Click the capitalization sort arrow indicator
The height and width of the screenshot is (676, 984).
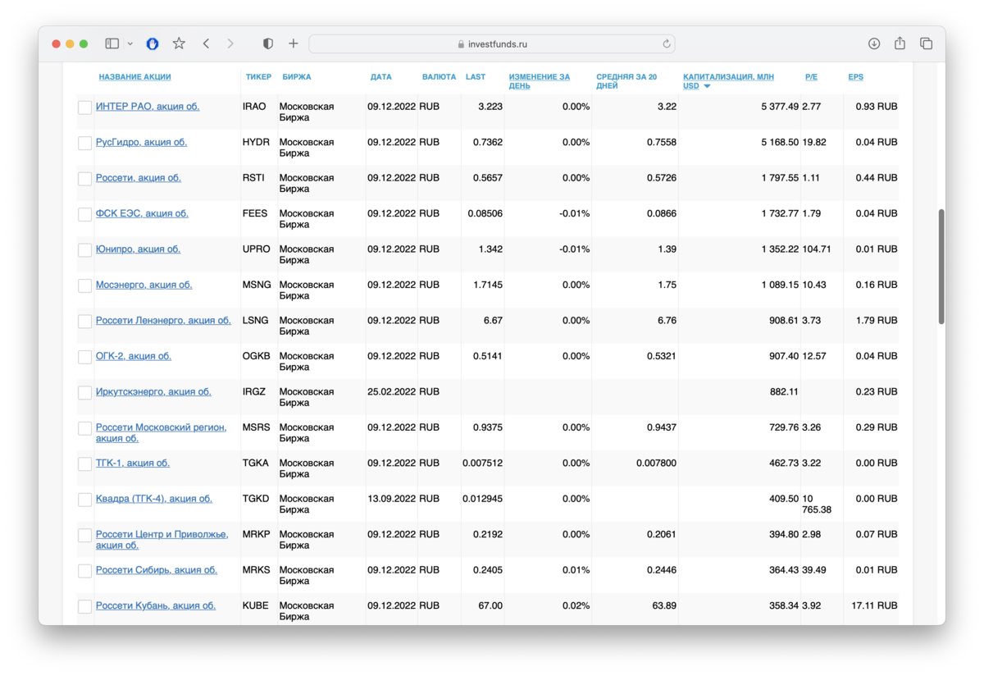tap(707, 86)
